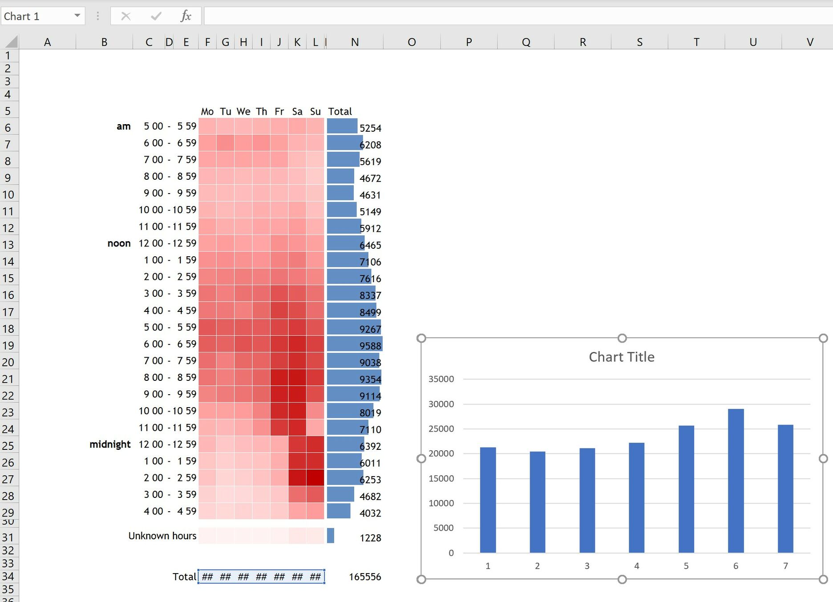Click the chart's bottom-center resize handle
This screenshot has width=833, height=602.
click(622, 579)
